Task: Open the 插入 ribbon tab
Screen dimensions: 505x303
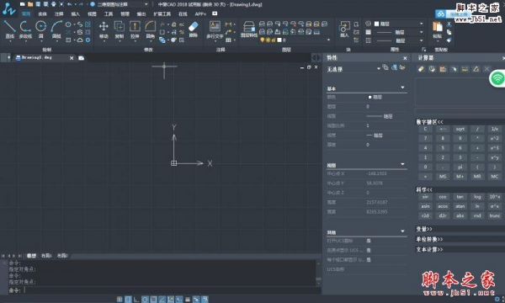Action: pos(76,13)
